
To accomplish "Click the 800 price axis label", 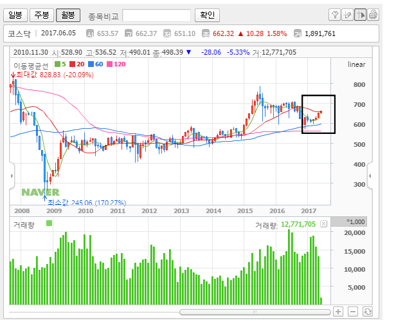I will (x=359, y=85).
